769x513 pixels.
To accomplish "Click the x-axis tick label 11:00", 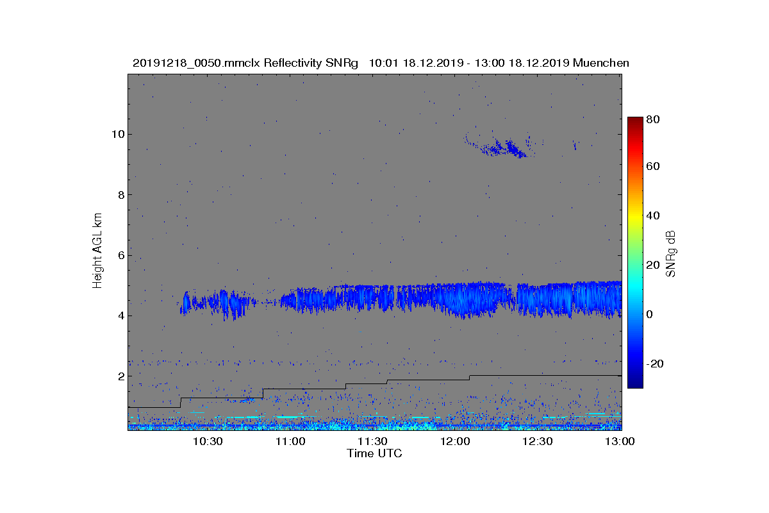I will click(x=290, y=441).
